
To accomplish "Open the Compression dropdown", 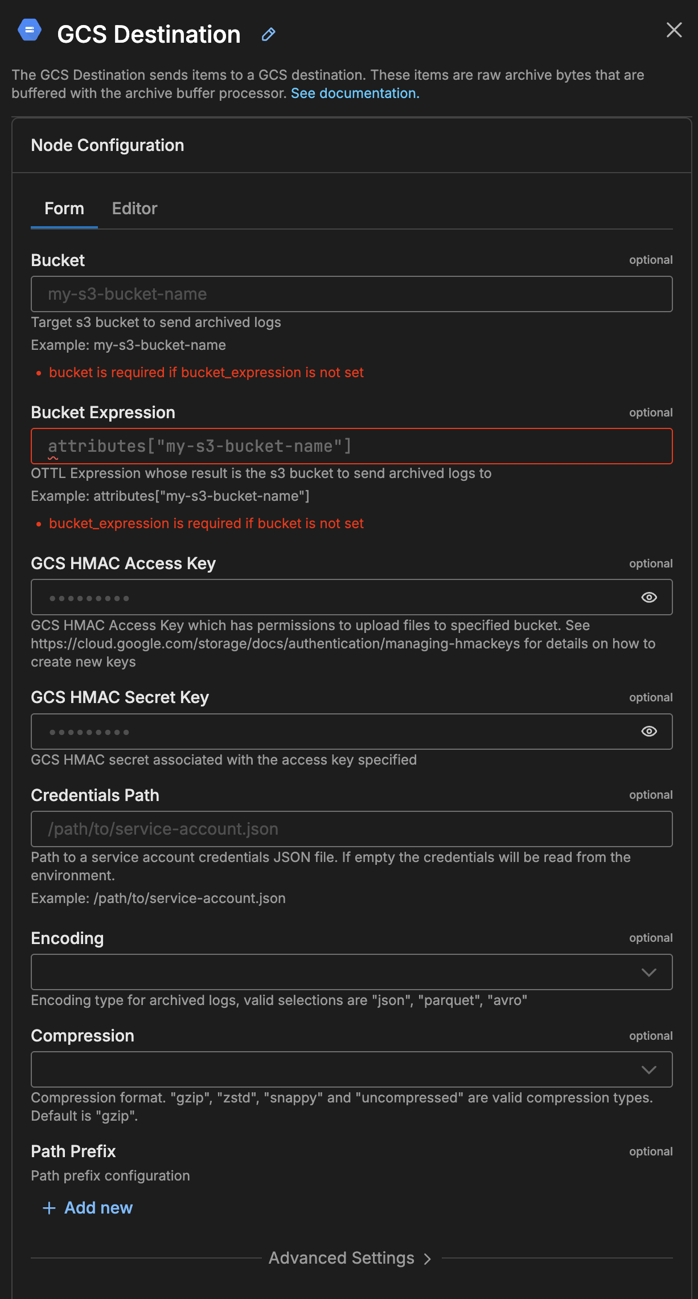I will point(336,1069).
